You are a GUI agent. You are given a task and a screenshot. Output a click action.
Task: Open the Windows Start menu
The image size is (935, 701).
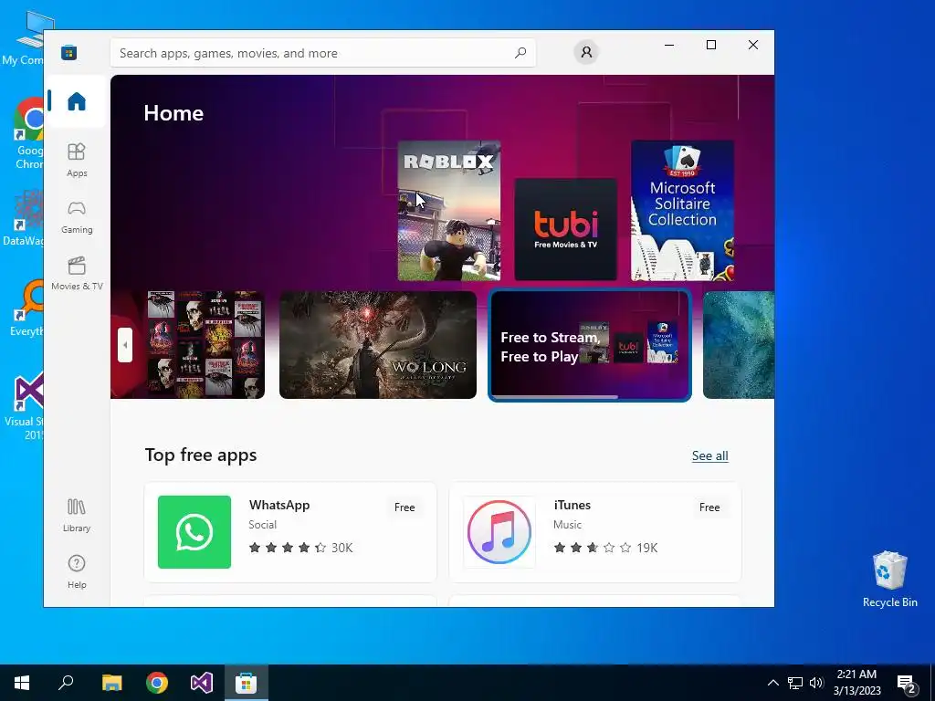[22, 683]
